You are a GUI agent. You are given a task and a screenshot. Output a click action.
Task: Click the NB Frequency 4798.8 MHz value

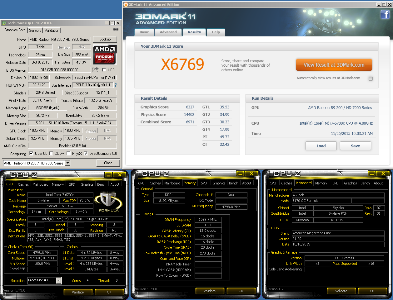coord(231,207)
